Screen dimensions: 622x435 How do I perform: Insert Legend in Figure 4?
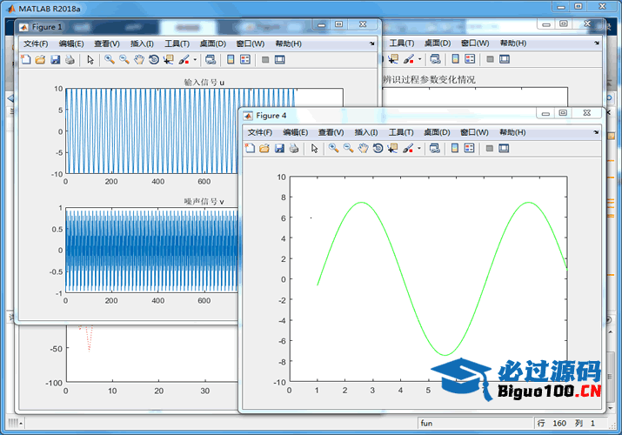click(x=469, y=148)
